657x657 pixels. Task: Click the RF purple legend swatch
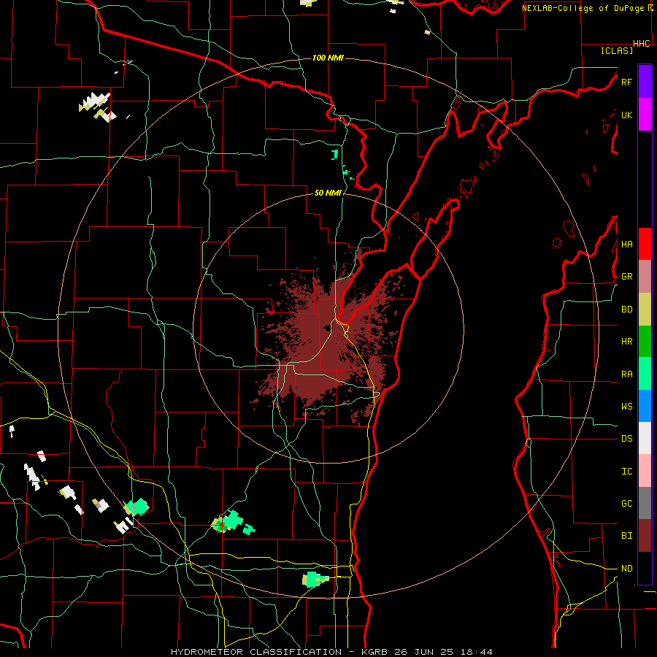tap(645, 82)
